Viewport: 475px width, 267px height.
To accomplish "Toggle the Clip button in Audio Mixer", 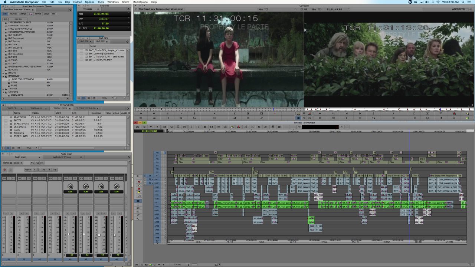I will click(x=55, y=169).
